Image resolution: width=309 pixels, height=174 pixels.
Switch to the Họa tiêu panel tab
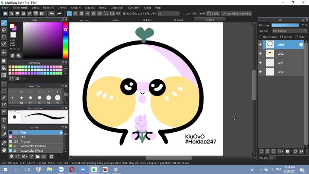[x=263, y=158]
